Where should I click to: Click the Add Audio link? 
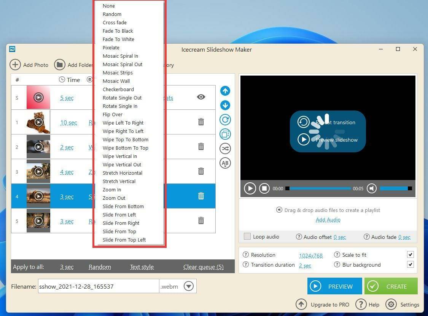[x=328, y=220]
